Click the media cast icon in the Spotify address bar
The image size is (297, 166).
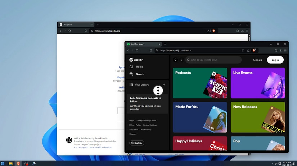243,50
